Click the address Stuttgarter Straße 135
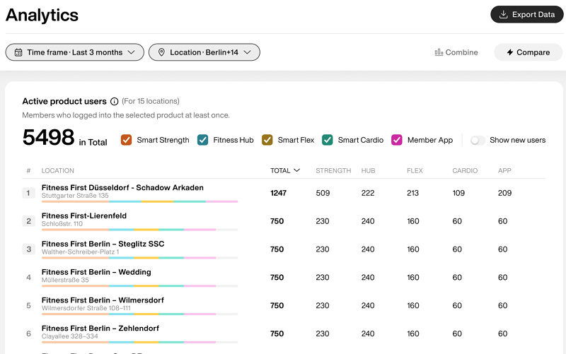Image resolution: width=566 pixels, height=354 pixels. point(75,196)
